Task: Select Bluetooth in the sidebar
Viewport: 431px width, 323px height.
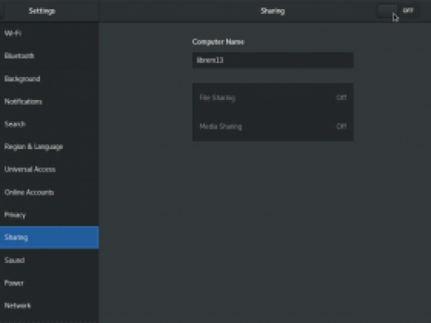Action: coord(49,56)
